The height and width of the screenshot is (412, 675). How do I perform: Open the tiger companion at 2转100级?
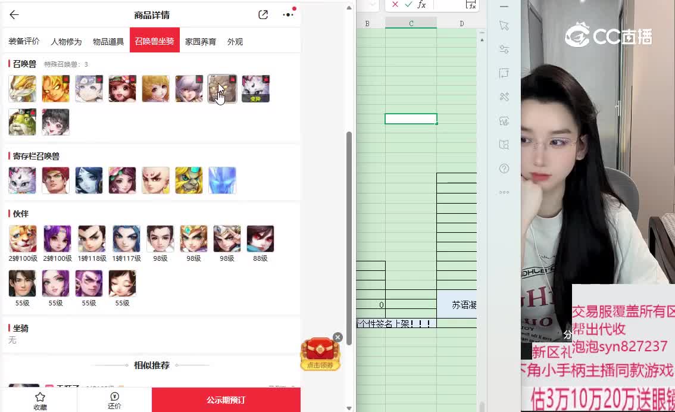[x=23, y=239]
